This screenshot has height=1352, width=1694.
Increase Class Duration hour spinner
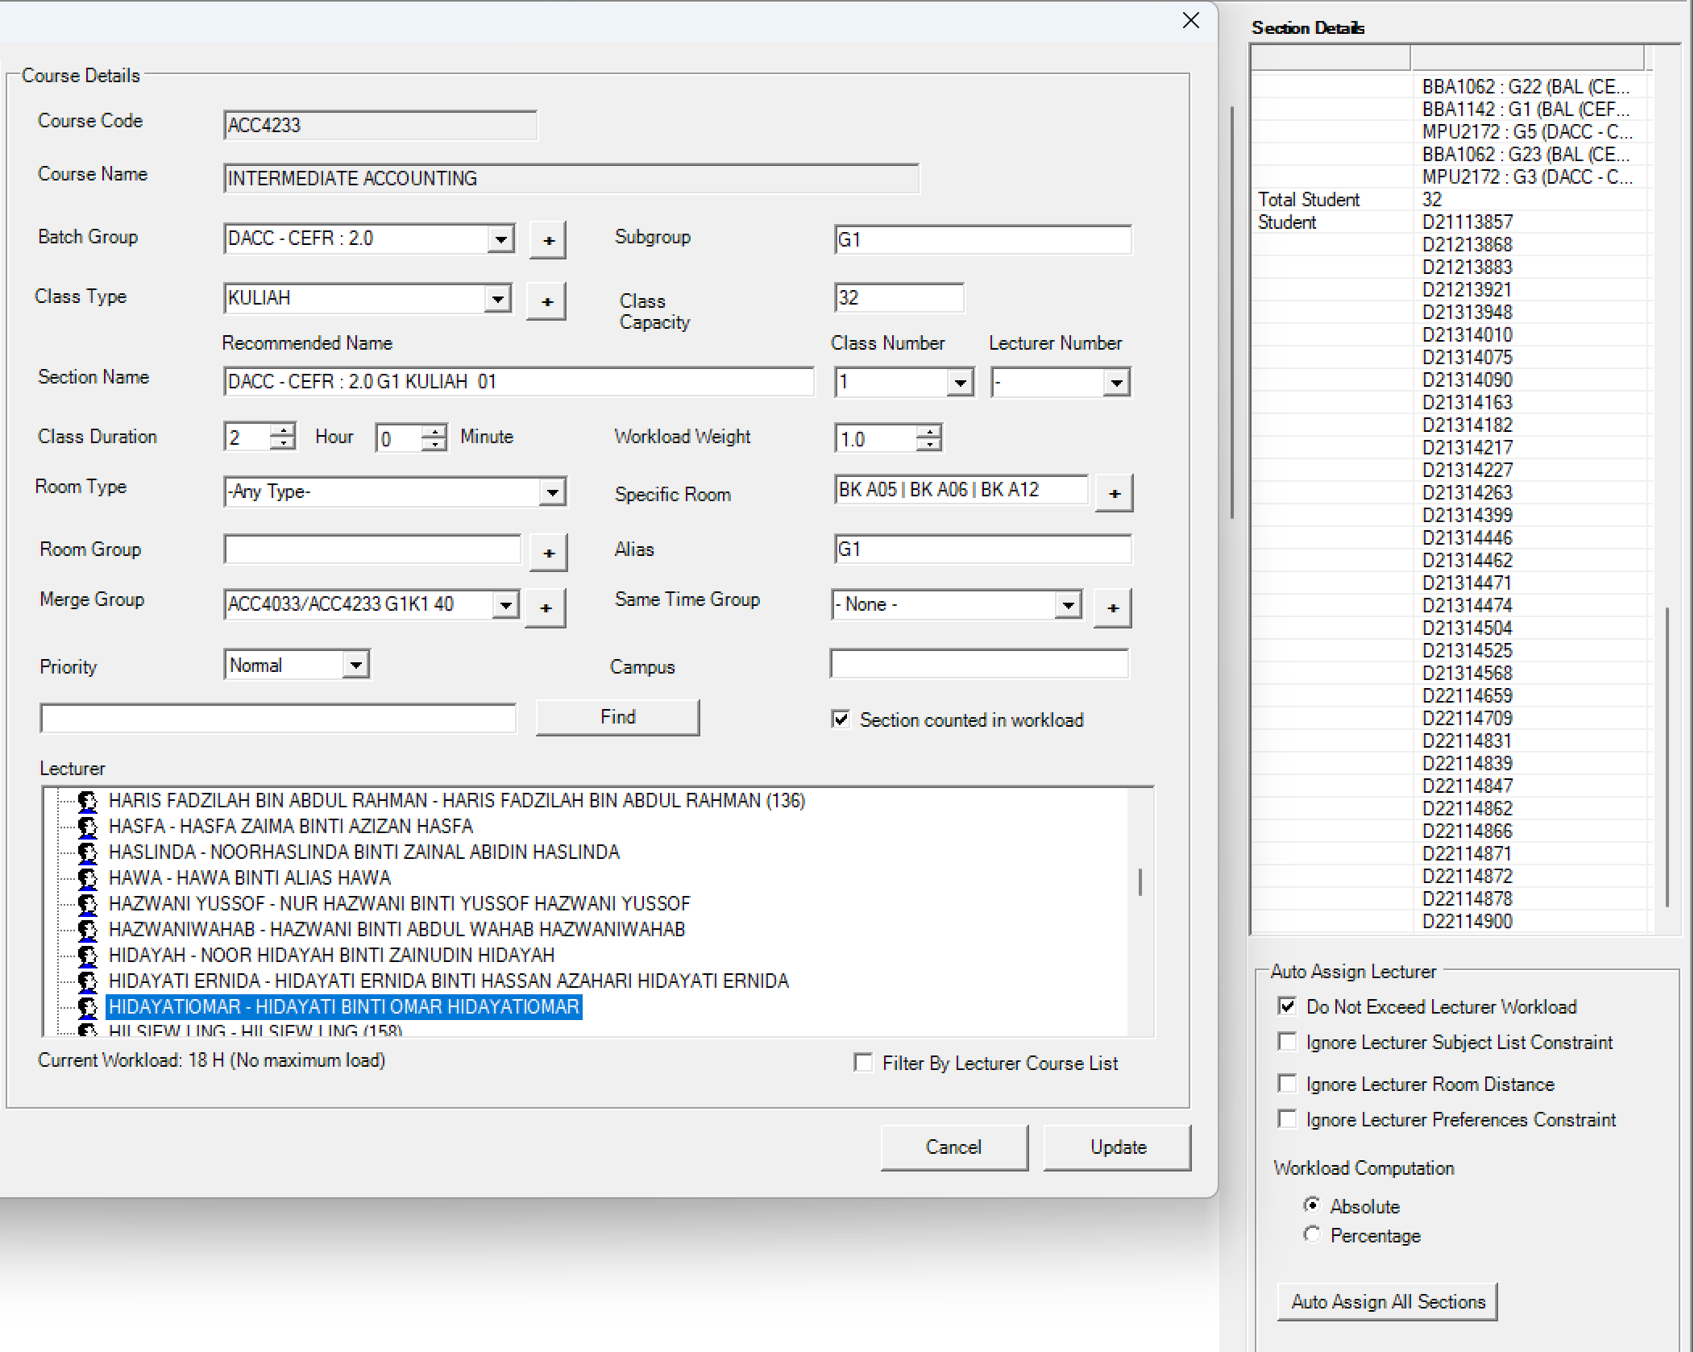coord(283,429)
